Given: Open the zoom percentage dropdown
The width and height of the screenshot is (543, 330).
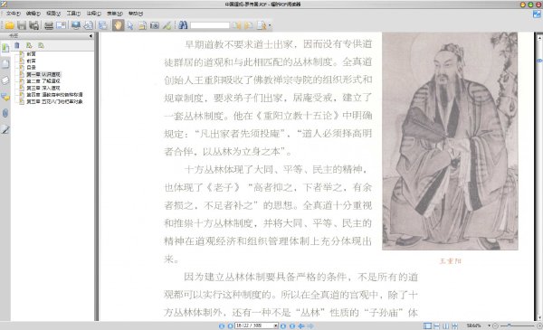Looking at the screenshot, I should 489,325.
